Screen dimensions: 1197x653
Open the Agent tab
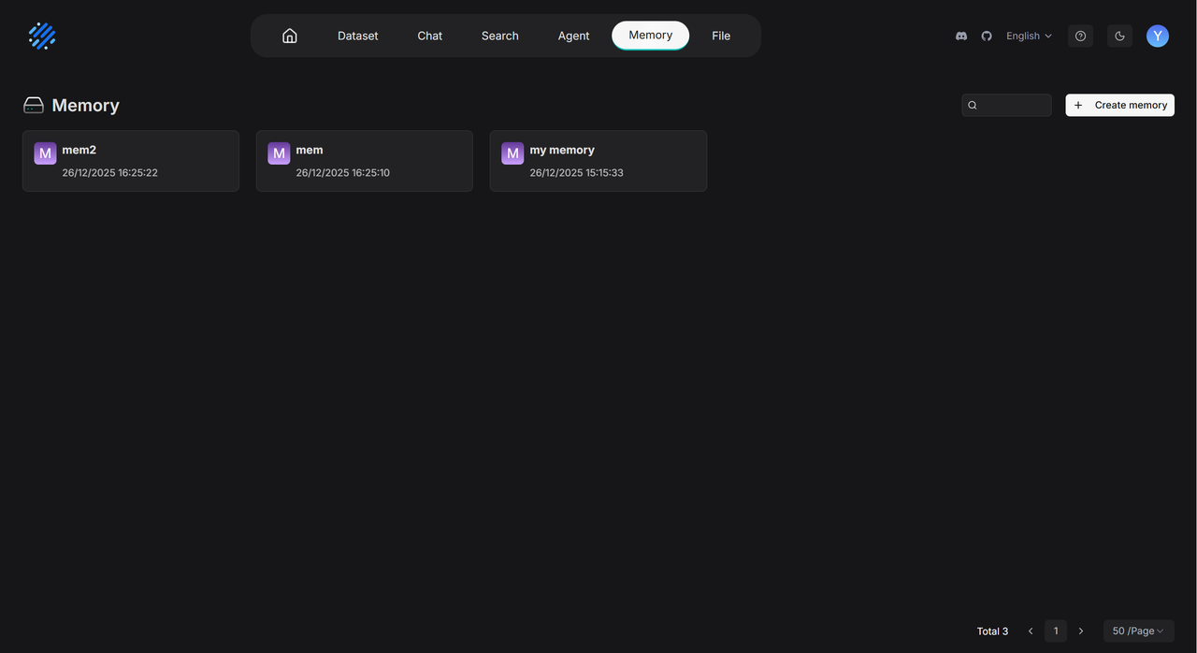coord(573,36)
